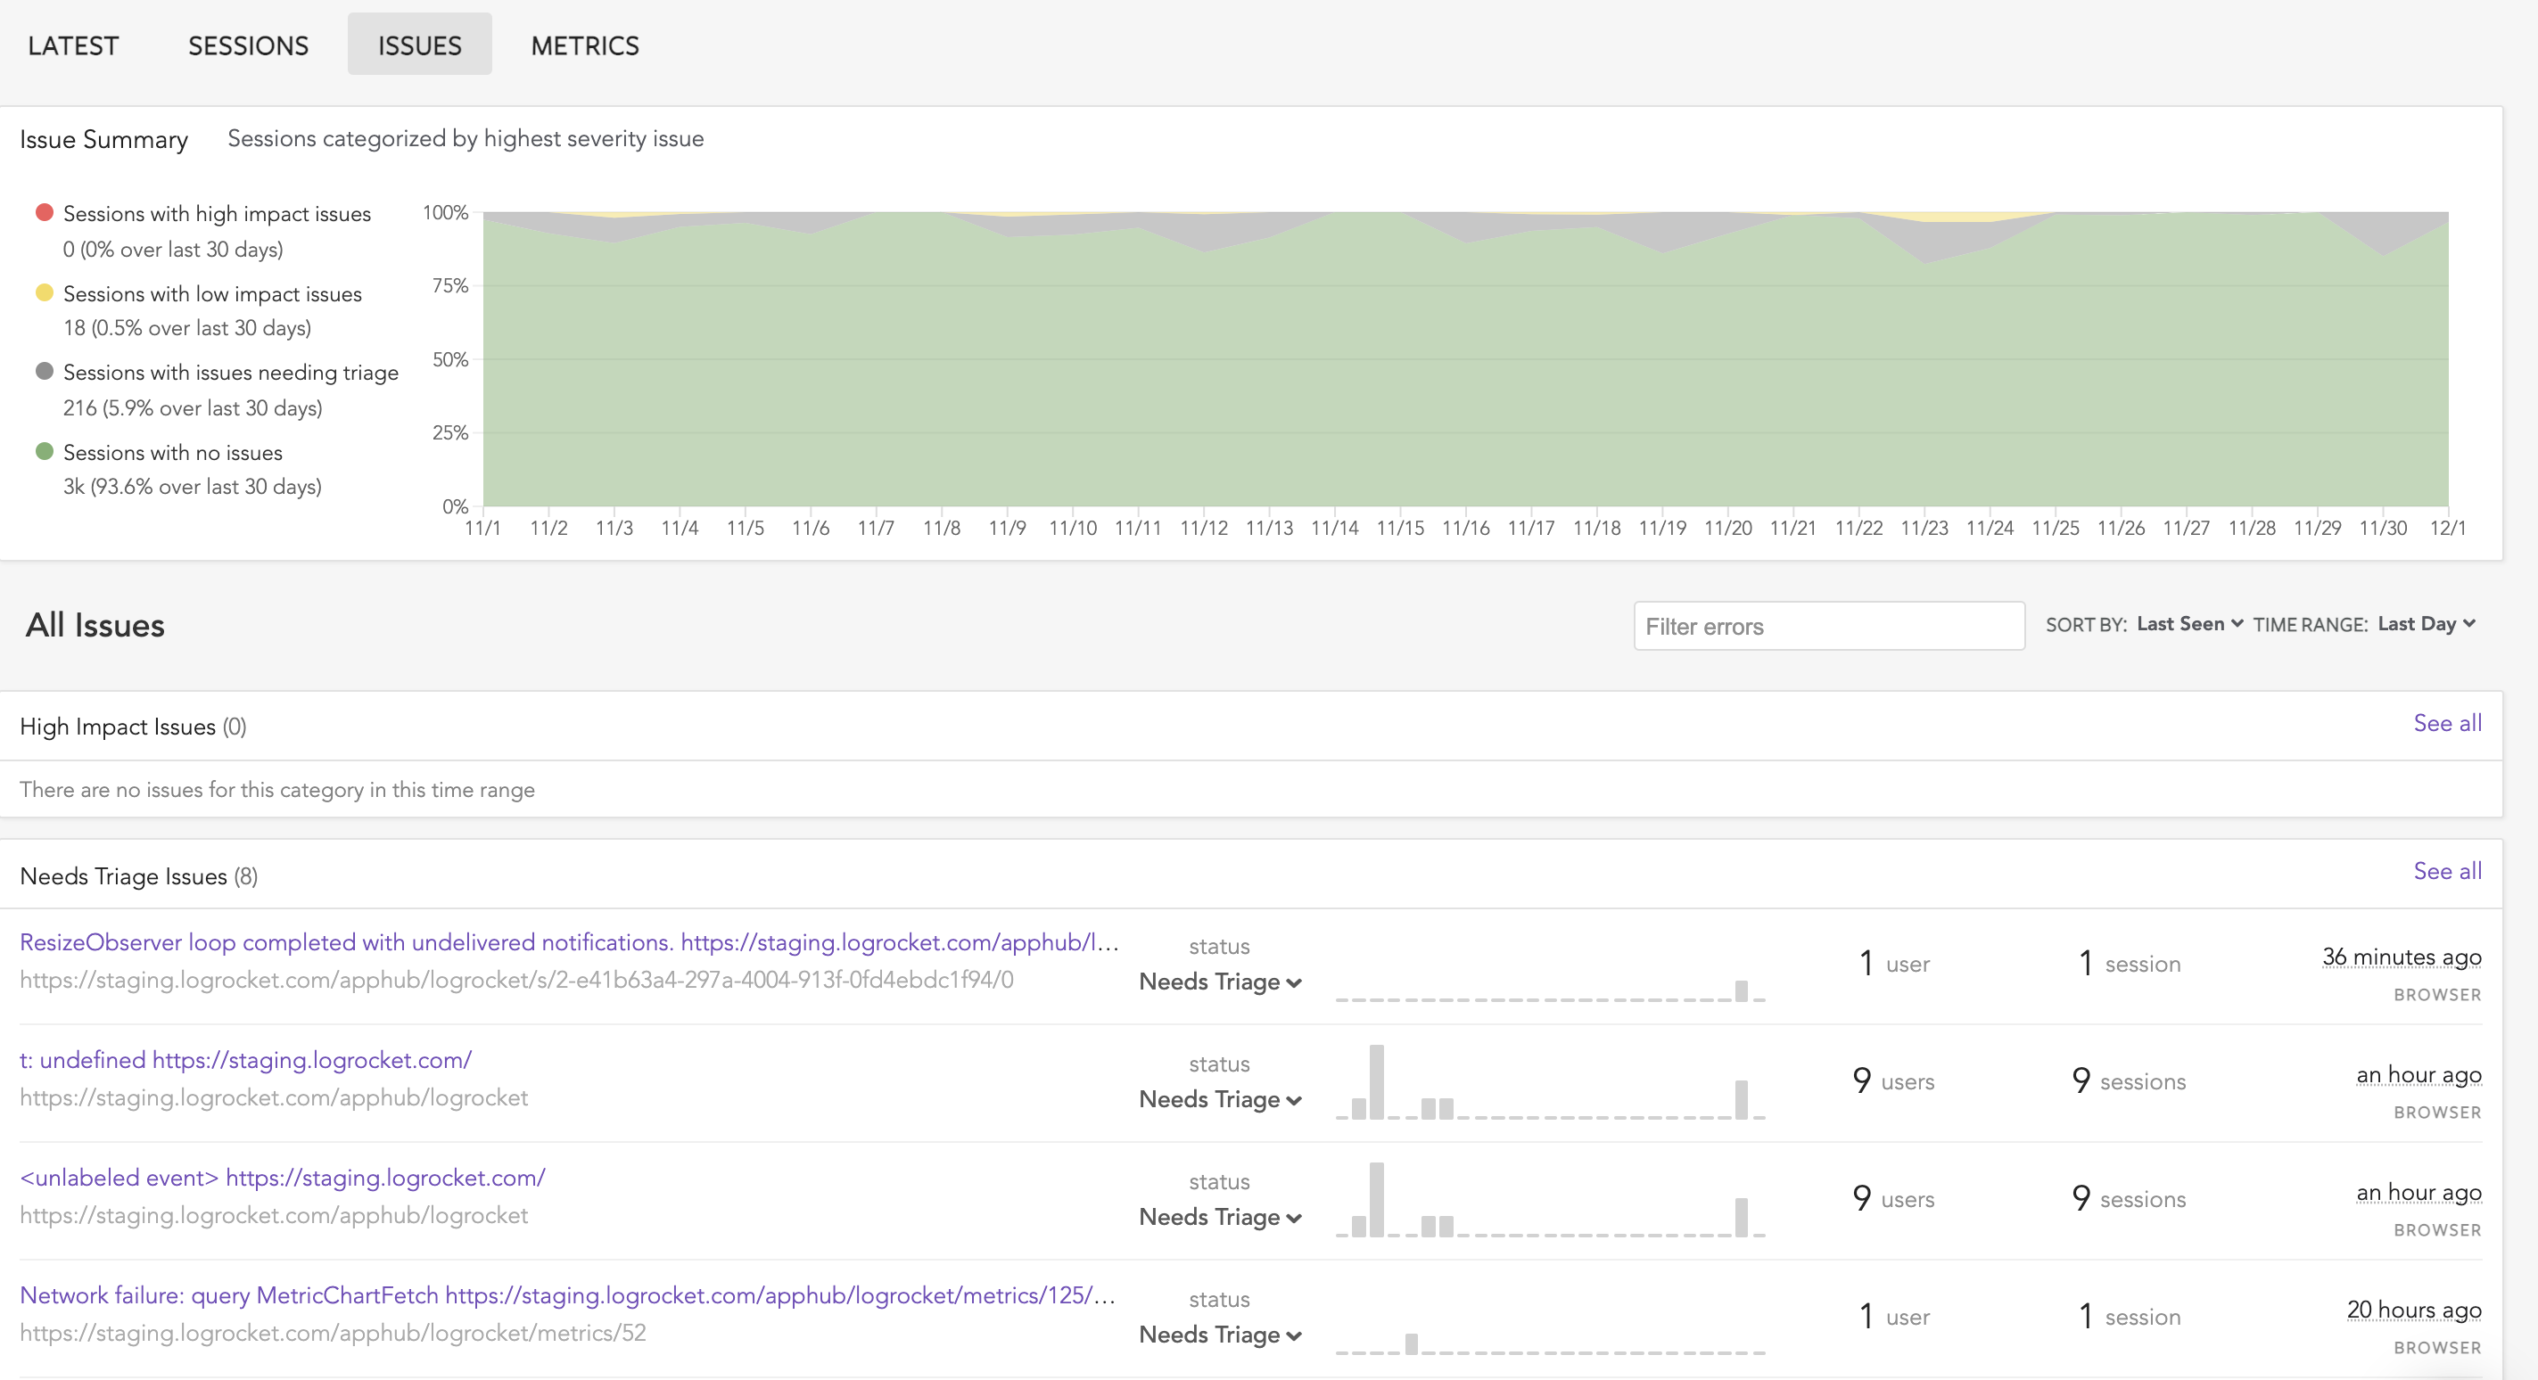Click the 11/23 point on the summary chart
This screenshot has width=2538, height=1380.
1924,262
